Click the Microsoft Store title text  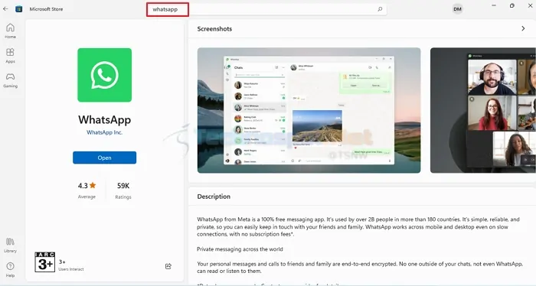[46, 9]
